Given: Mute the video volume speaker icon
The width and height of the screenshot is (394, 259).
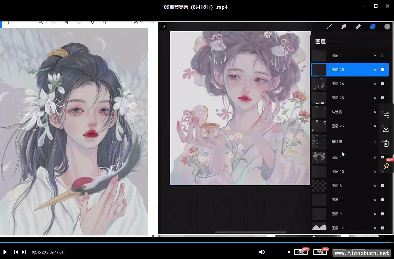Looking at the screenshot, I should 262,252.
